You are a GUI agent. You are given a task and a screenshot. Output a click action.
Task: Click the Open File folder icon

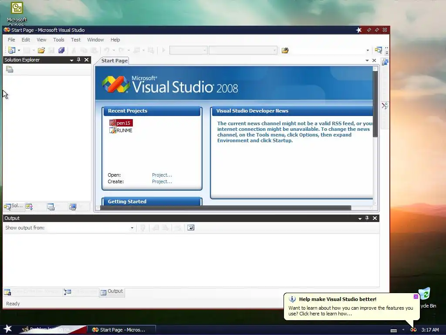tap(41, 51)
